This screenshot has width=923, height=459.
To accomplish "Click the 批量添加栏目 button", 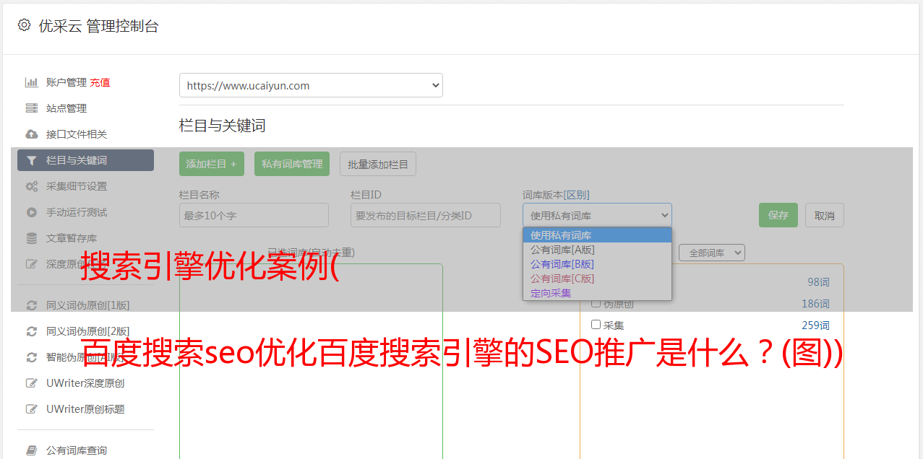I will [378, 164].
